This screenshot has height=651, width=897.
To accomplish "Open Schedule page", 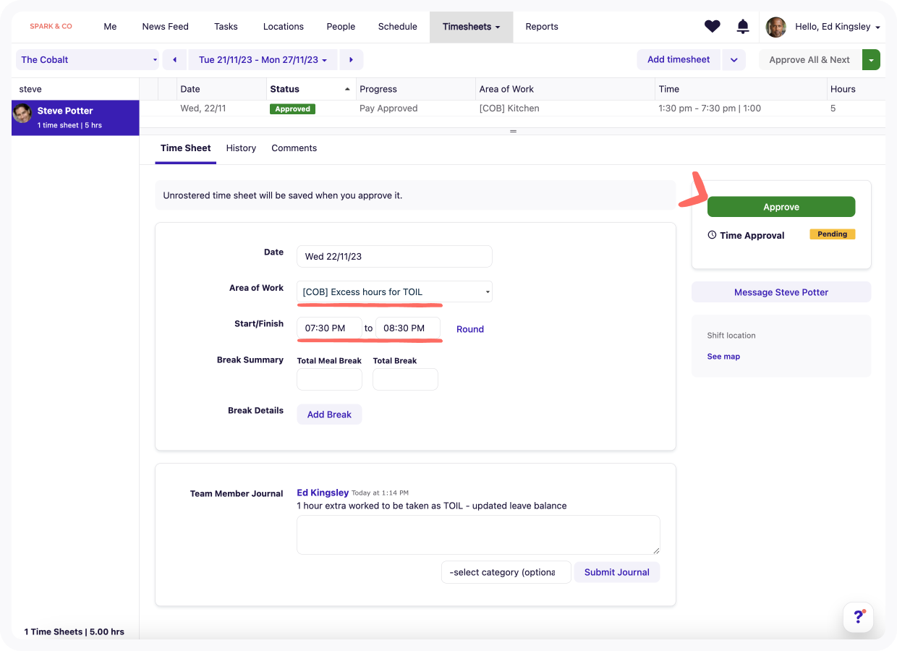I will point(398,27).
